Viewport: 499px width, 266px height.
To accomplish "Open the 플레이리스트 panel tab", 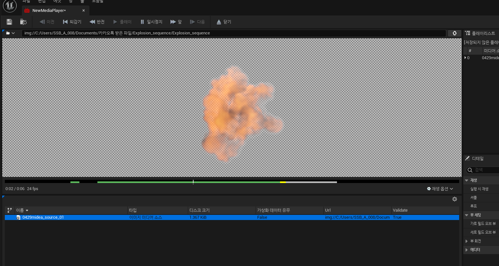I will [480, 33].
